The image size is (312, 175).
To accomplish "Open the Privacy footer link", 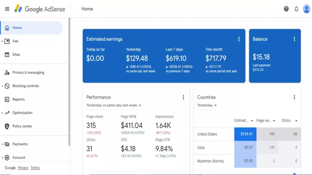I will 23,168.
